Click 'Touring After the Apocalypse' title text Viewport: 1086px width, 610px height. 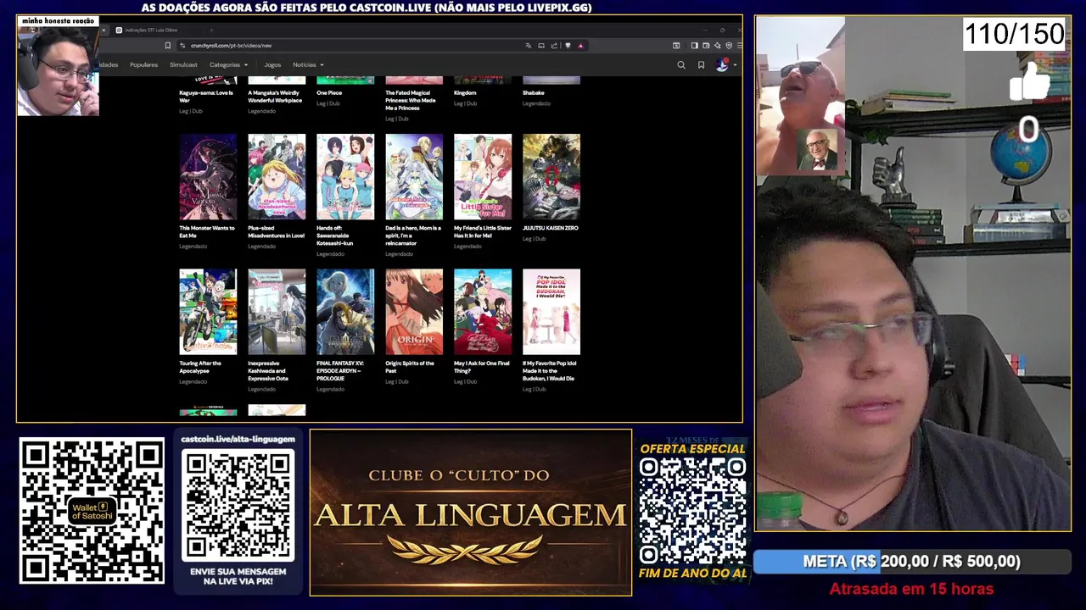200,367
